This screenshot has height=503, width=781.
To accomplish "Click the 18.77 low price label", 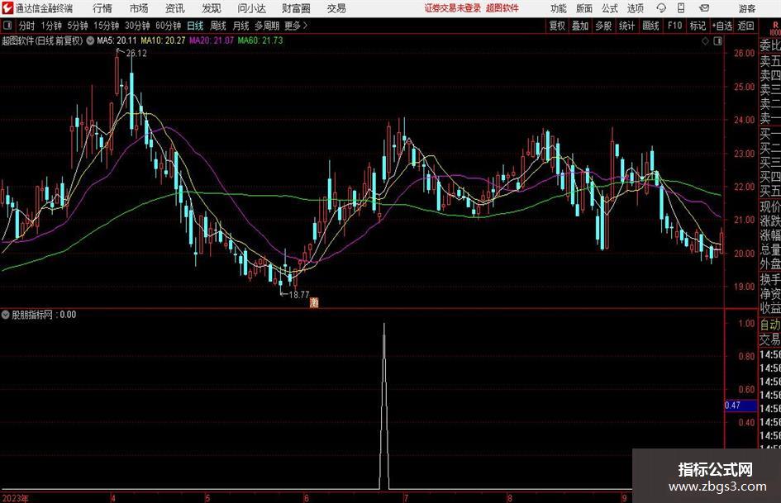I will click(299, 295).
